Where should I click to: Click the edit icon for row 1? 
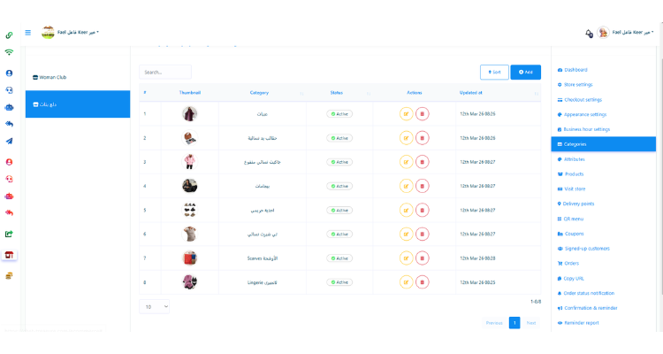407,113
